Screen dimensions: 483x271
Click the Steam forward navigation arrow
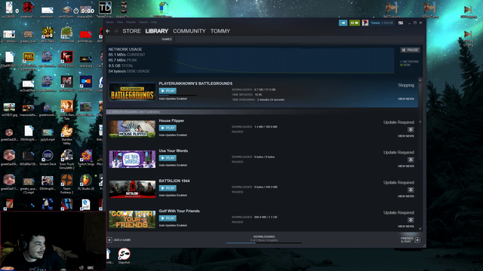pyautogui.click(x=116, y=31)
